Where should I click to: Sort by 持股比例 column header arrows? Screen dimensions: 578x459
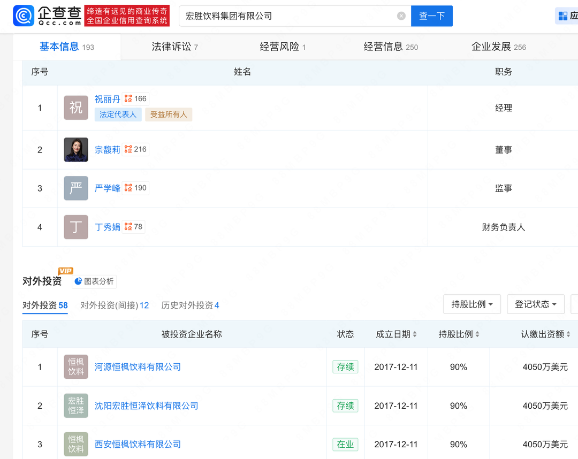point(477,334)
